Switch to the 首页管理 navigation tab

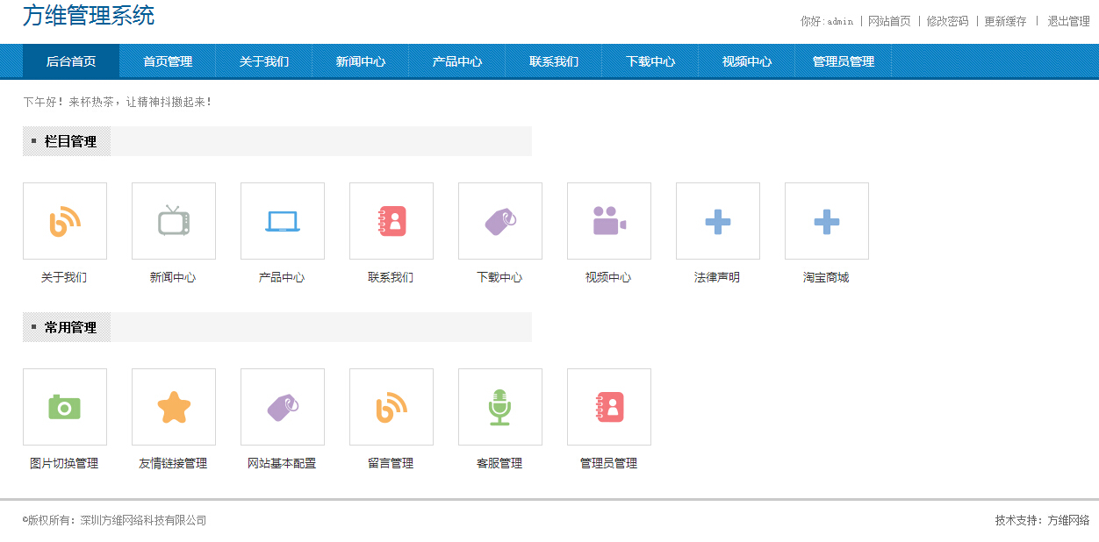click(168, 61)
